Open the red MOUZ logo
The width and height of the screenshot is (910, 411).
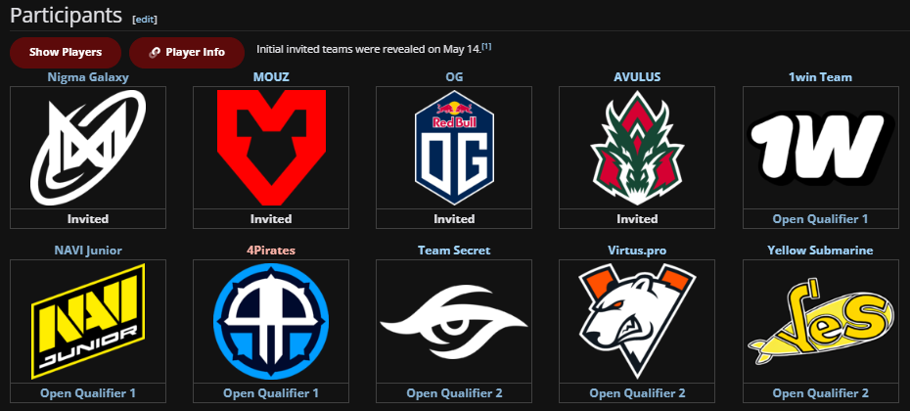271,148
